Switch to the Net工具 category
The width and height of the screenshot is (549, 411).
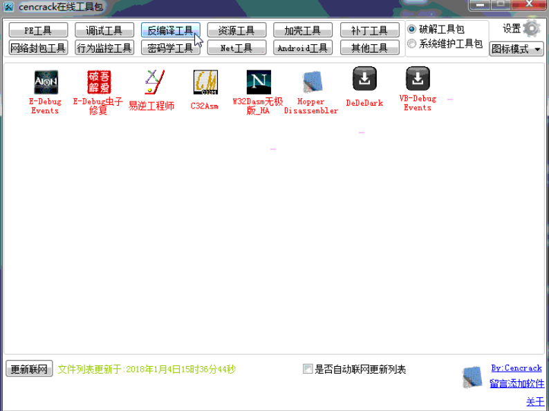tap(236, 48)
